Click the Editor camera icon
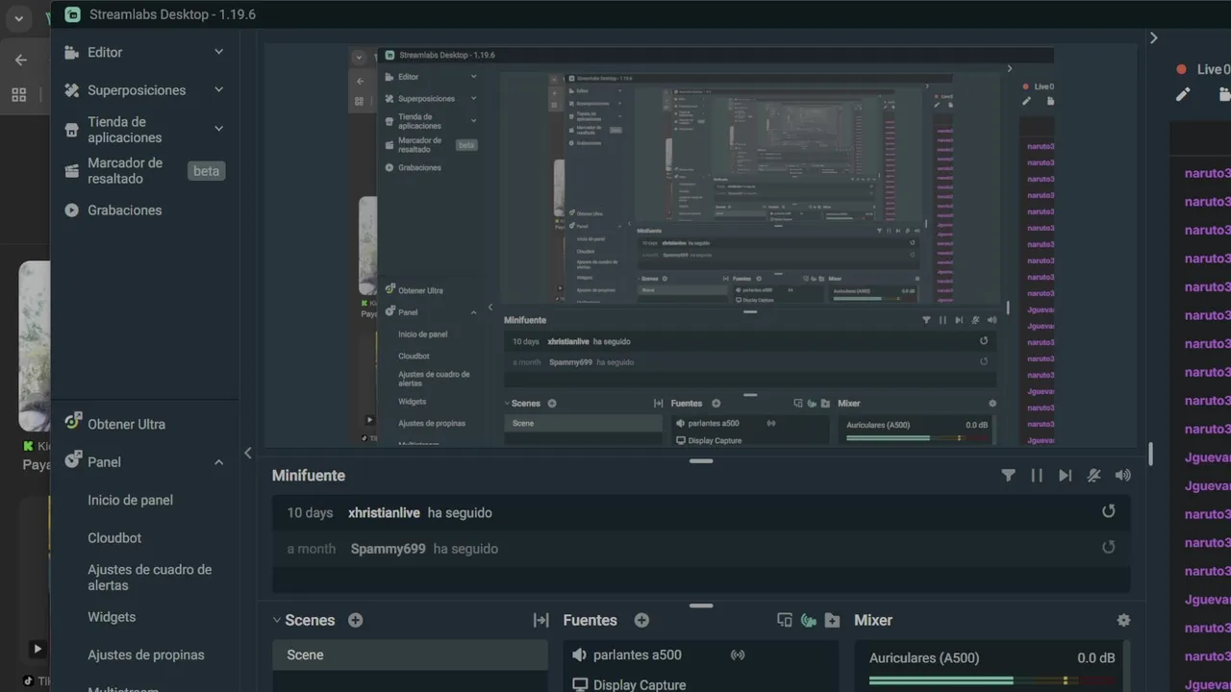The width and height of the screenshot is (1231, 692). (x=71, y=53)
